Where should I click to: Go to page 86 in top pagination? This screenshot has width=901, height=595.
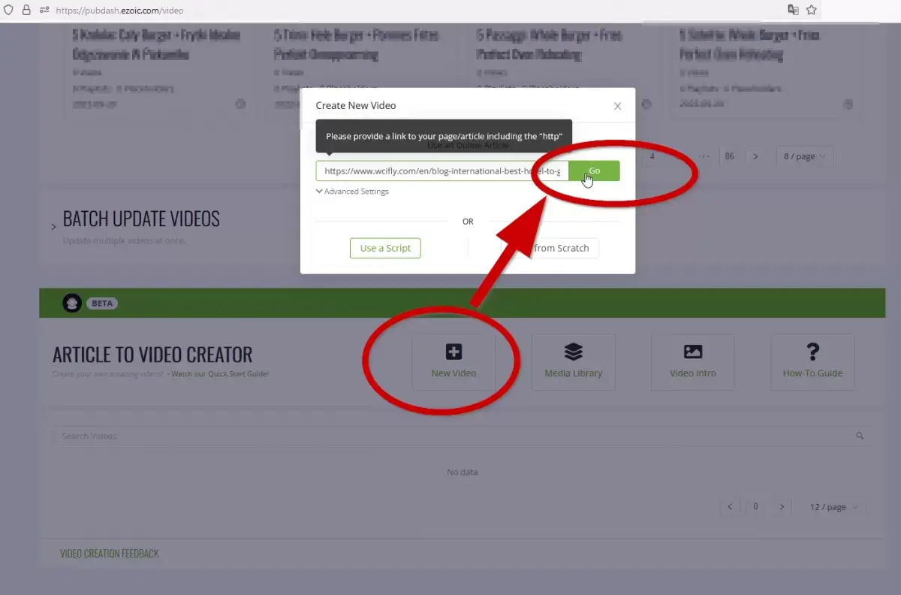[x=729, y=156]
